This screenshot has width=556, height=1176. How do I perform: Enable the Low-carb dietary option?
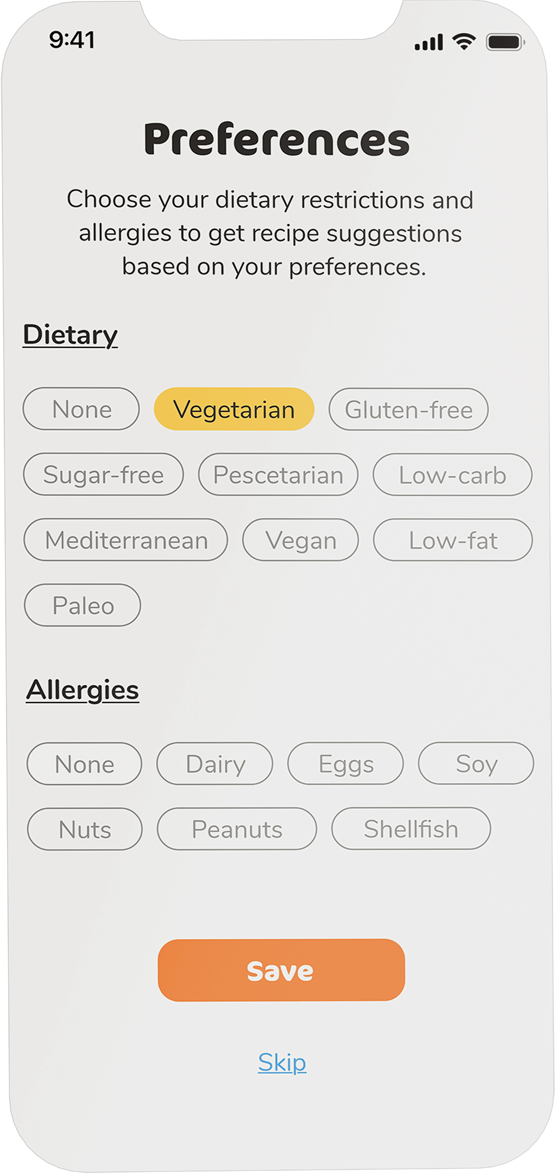[453, 475]
